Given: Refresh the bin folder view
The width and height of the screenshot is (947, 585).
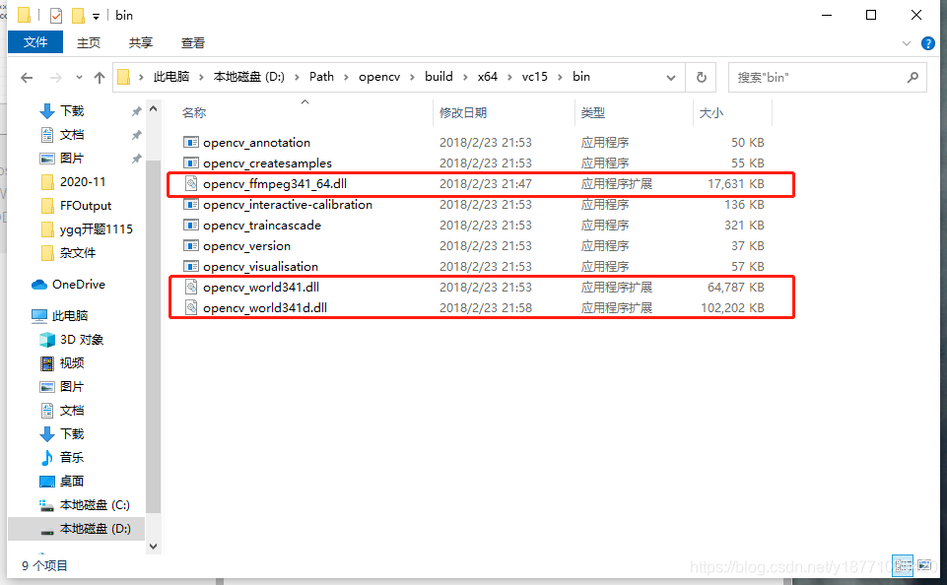Looking at the screenshot, I should tap(702, 77).
